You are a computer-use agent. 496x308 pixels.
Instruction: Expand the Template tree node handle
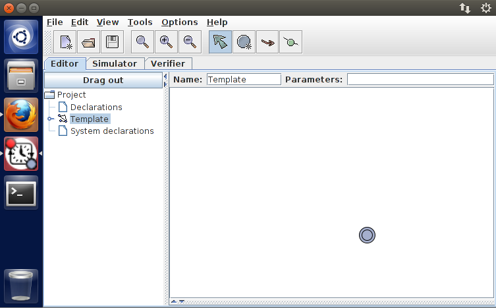click(x=51, y=119)
